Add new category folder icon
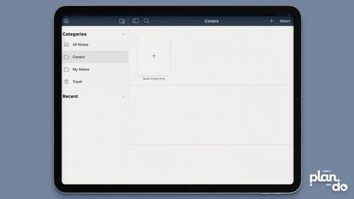The height and width of the screenshot is (199, 354). [122, 21]
